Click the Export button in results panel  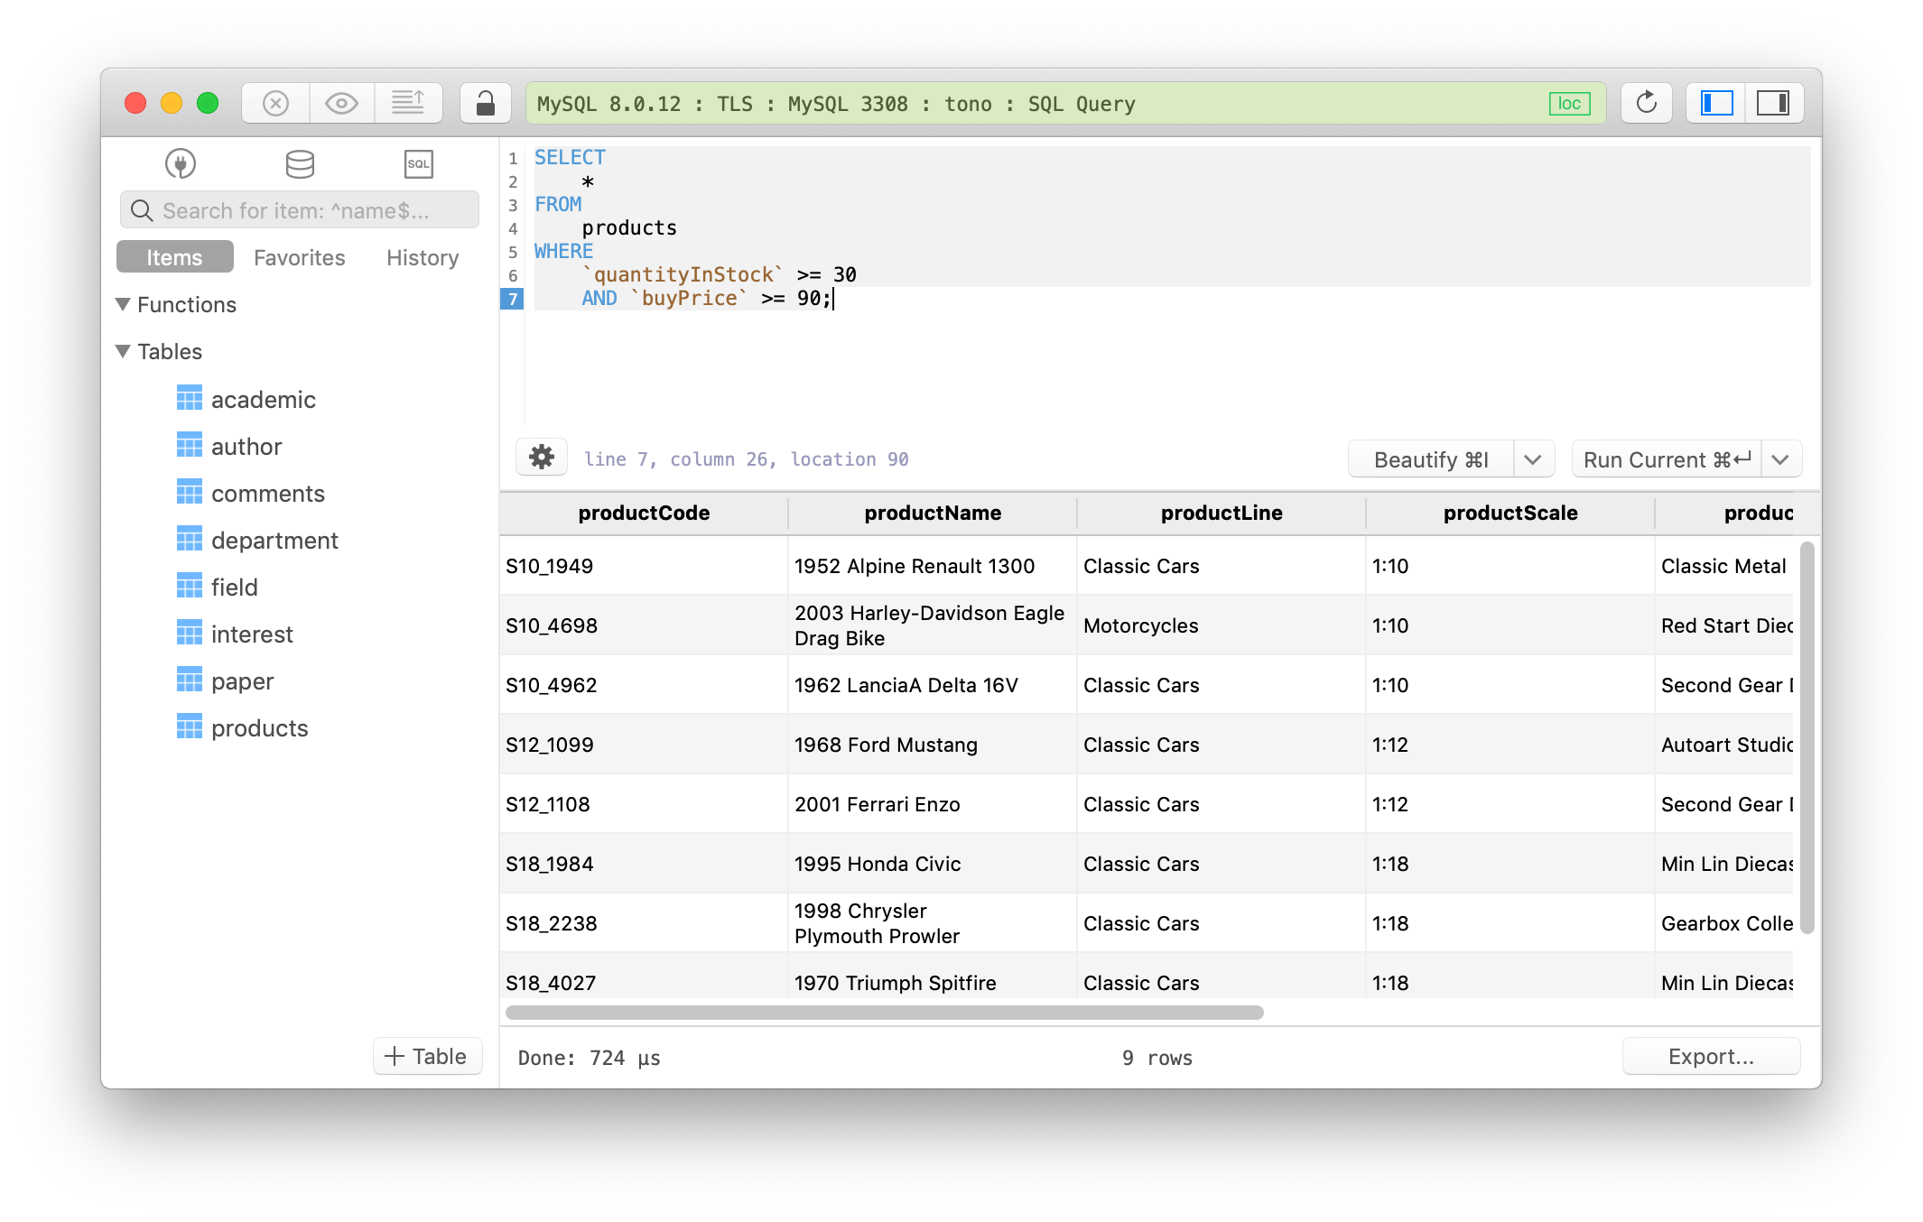tap(1713, 1057)
